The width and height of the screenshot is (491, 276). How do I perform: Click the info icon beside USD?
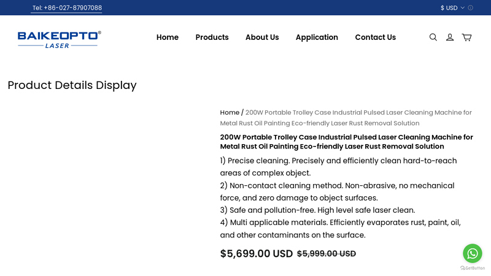471,8
